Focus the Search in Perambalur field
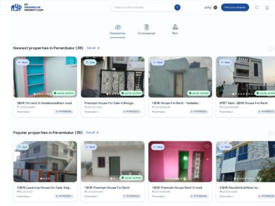The height and width of the screenshot is (206, 275). [x=143, y=7]
